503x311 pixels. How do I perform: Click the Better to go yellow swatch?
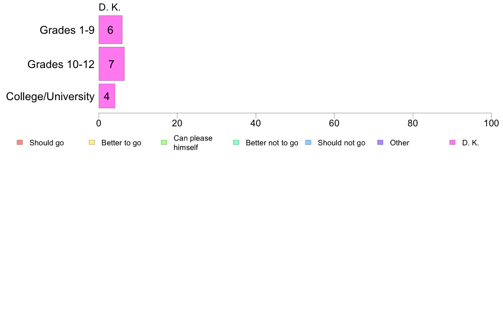pyautogui.click(x=92, y=142)
